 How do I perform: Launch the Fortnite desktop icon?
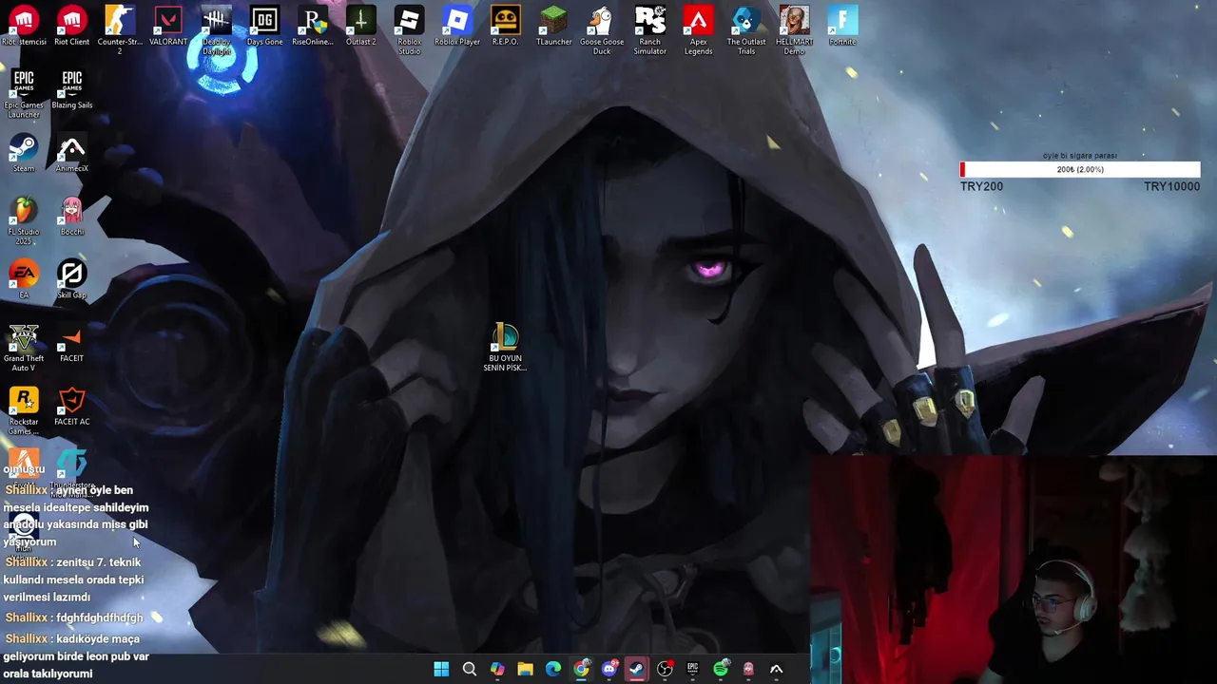pyautogui.click(x=842, y=26)
